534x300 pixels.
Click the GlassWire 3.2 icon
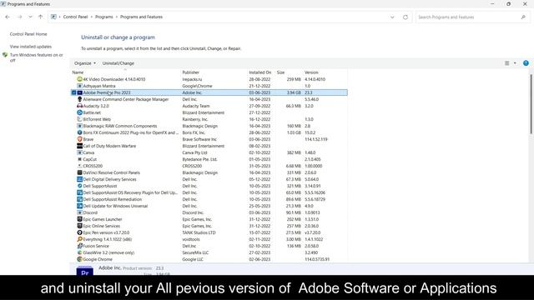pos(79,252)
